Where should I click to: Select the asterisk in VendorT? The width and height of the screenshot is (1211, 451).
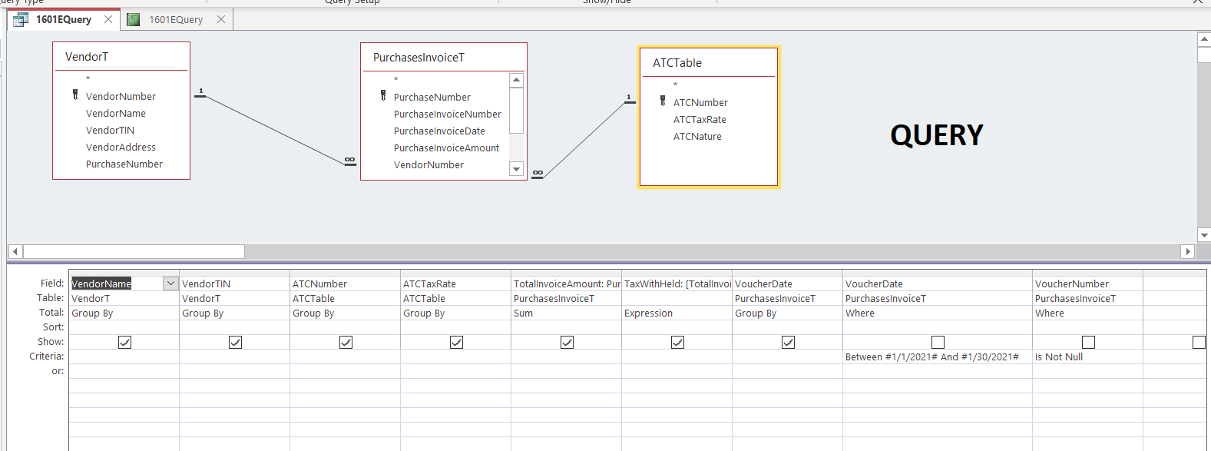click(88, 79)
